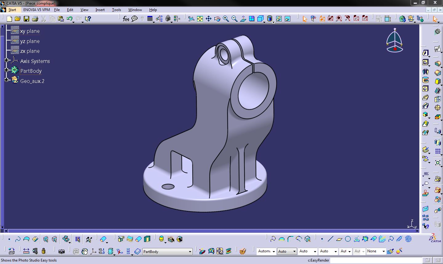
Task: Expand the Geo_aux.2 node
Action: [6, 80]
